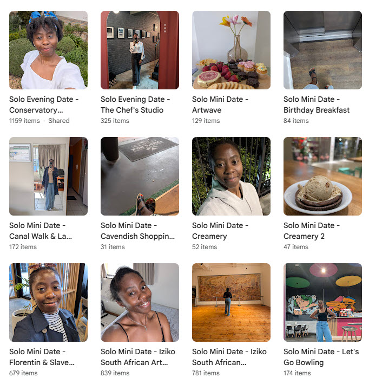Select the 'Solo Mini Date - Canal Walk' title
The height and width of the screenshot is (384, 369).
click(41, 231)
